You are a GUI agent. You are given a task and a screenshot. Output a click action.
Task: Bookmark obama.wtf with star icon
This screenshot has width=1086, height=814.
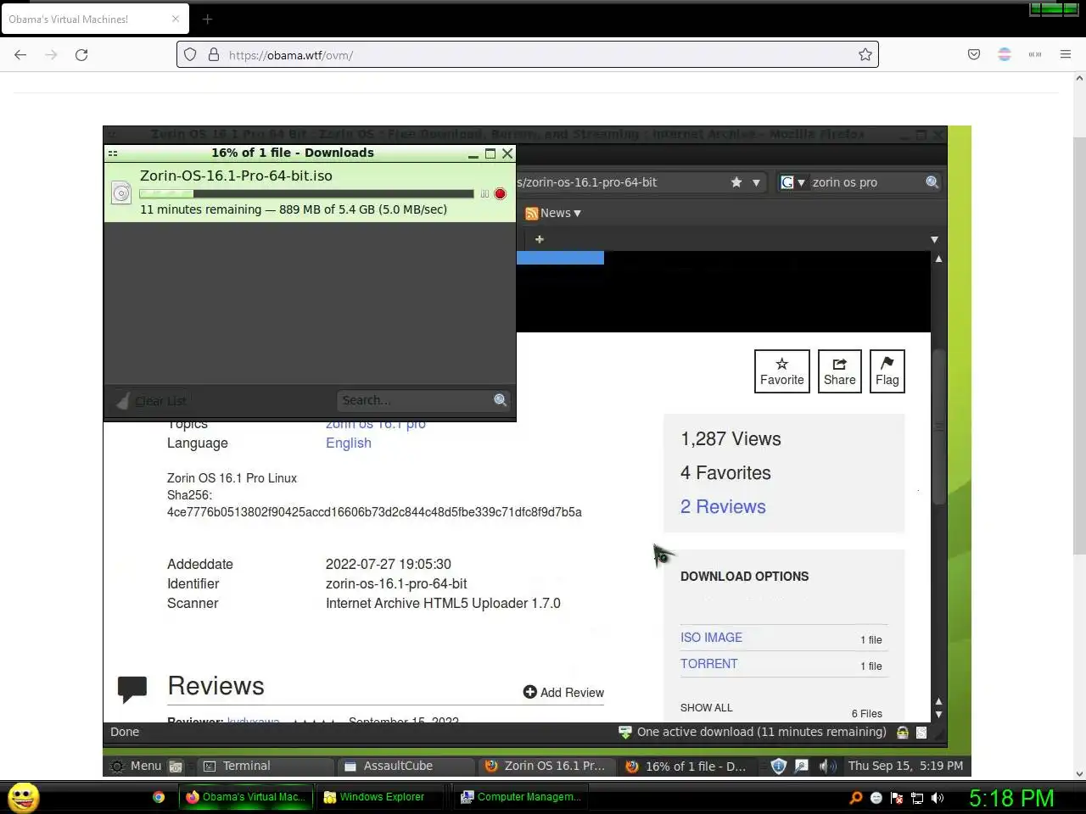coord(865,55)
